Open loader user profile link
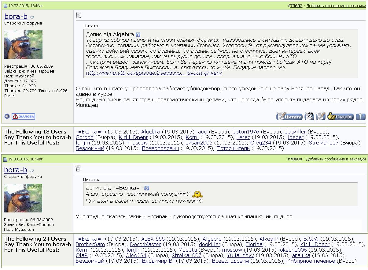This screenshot has width=368, height=270. click(x=296, y=137)
